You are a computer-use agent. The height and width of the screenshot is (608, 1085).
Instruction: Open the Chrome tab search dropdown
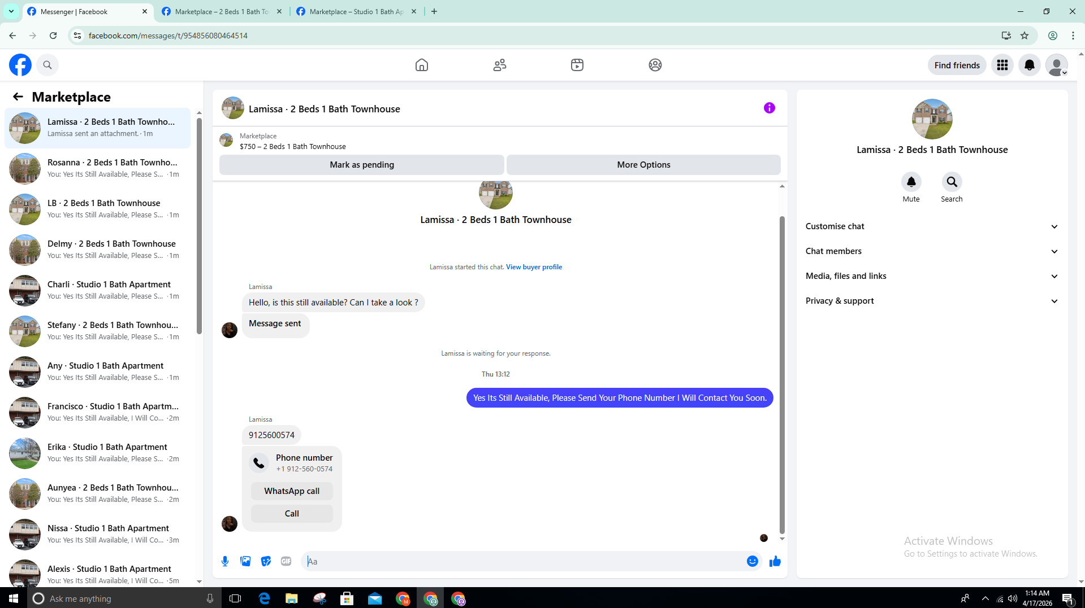(x=11, y=11)
